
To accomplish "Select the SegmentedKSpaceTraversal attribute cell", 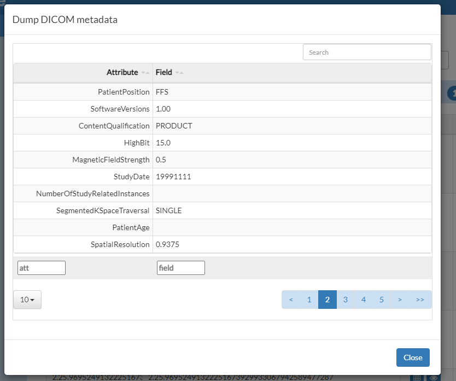I will [x=83, y=210].
